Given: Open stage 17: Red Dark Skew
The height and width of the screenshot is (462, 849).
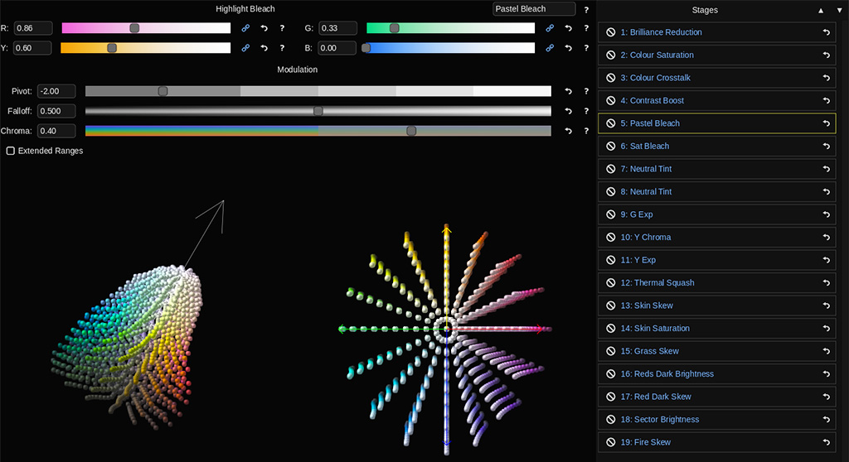Looking at the screenshot, I should (717, 397).
